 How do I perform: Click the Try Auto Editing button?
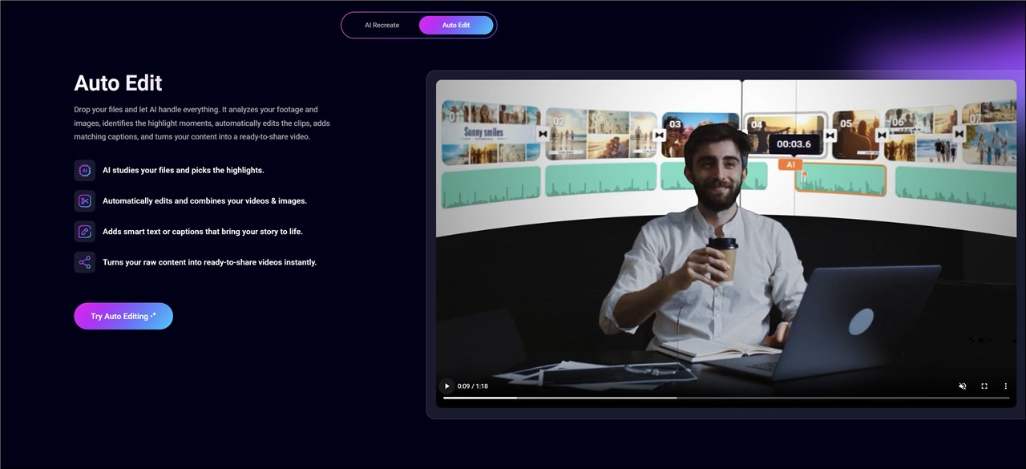tap(123, 316)
